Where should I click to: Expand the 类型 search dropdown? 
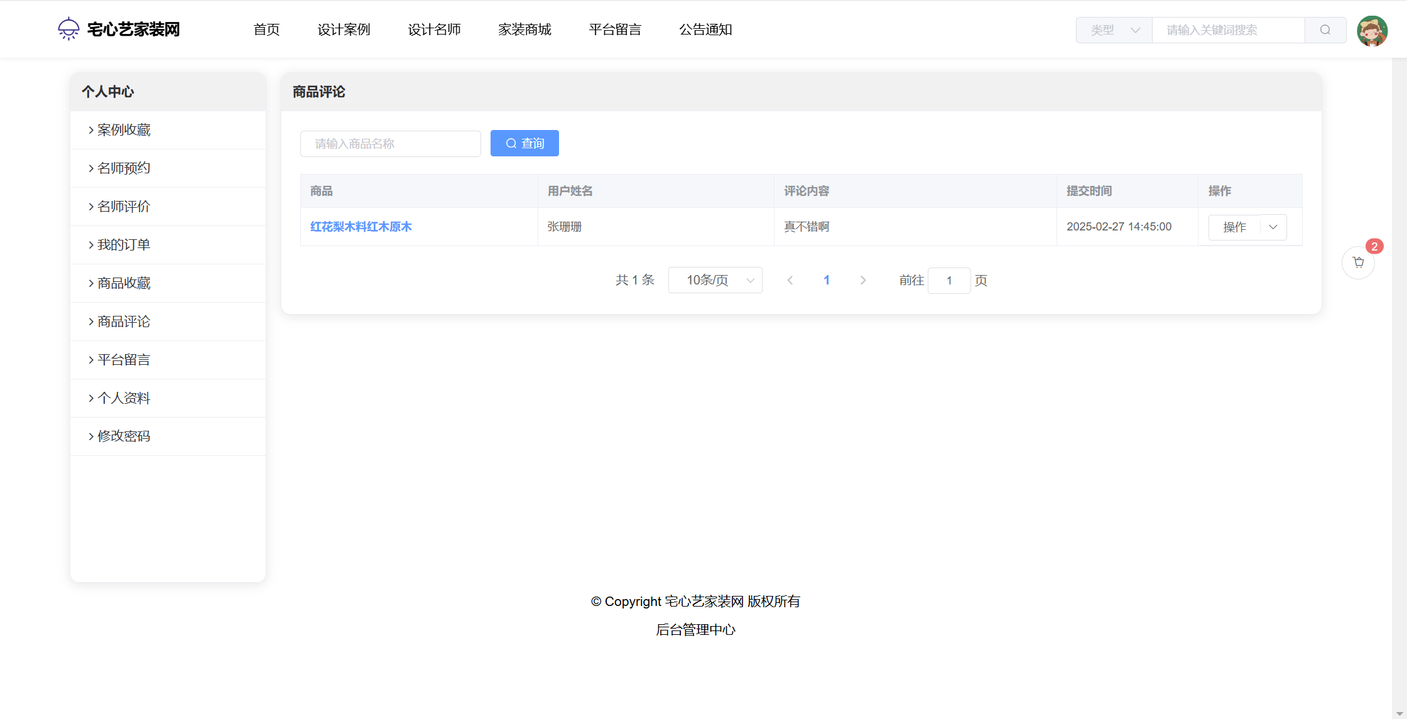point(1114,30)
